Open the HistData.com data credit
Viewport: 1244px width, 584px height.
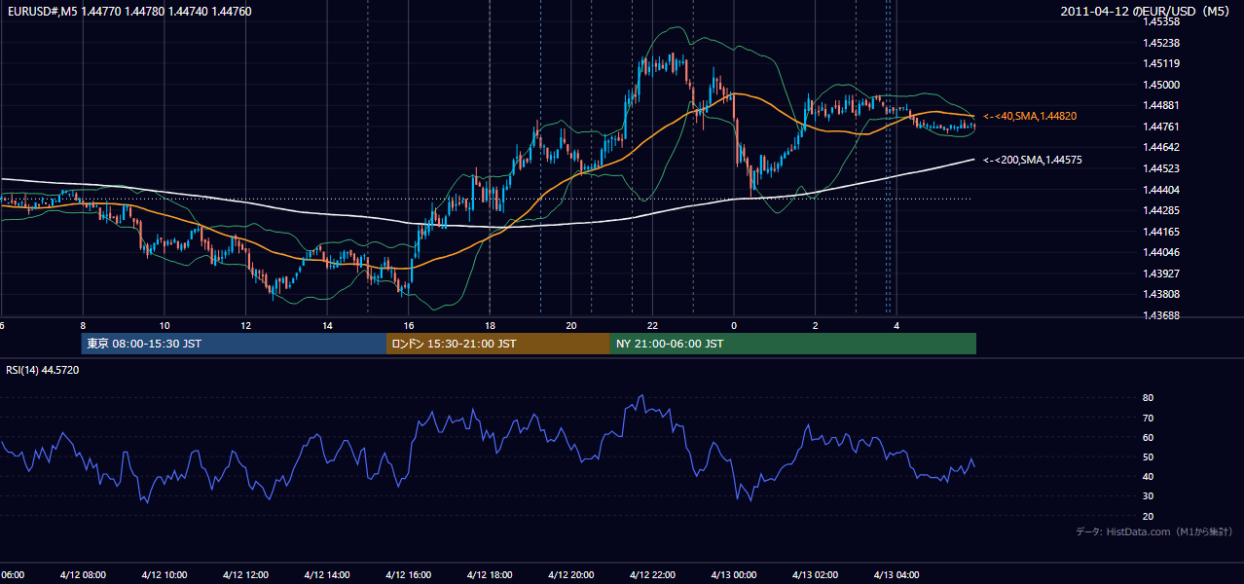(x=1154, y=531)
